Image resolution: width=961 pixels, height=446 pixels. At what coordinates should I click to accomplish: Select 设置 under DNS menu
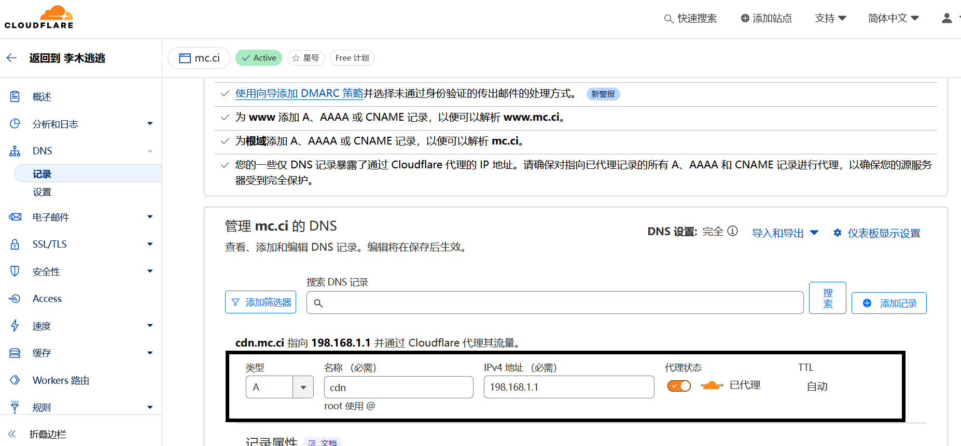(42, 192)
